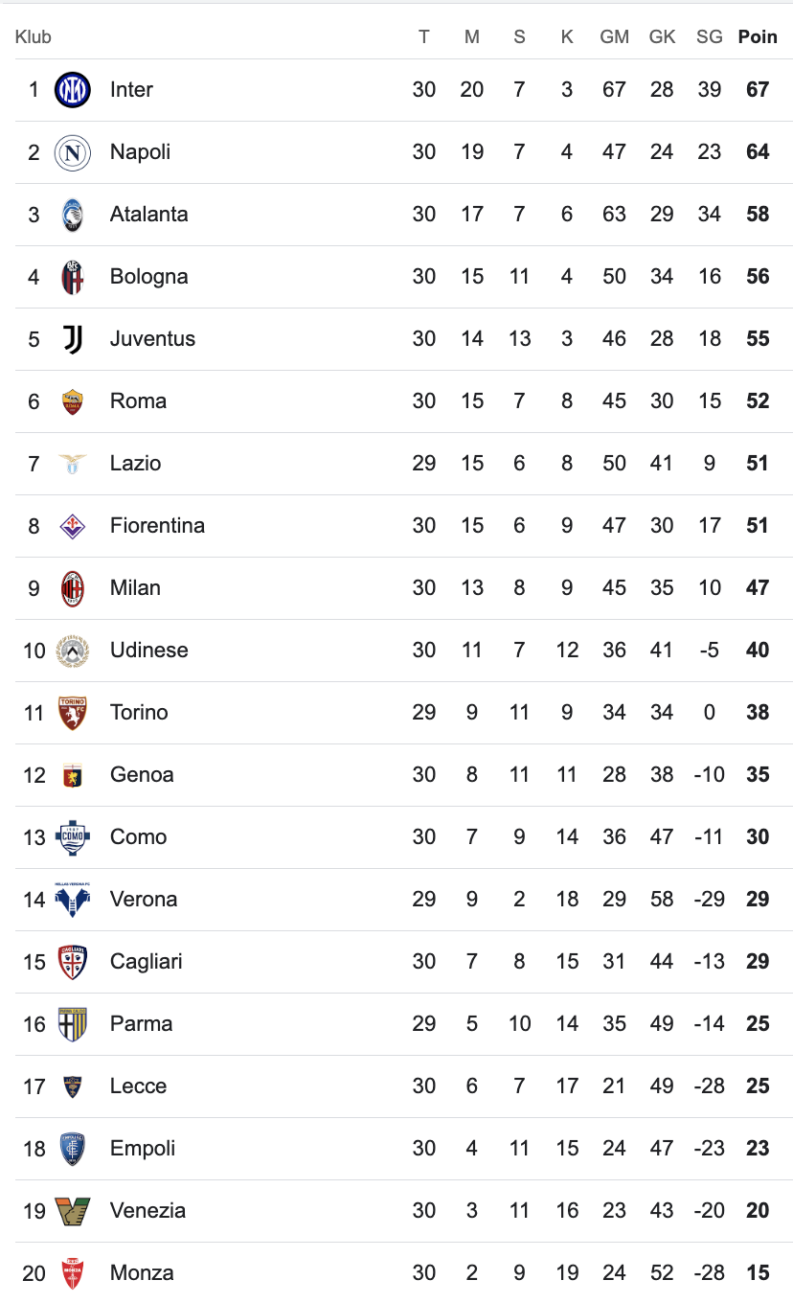Screen dimensions: 793x1303
Task: Click the Monza crest icon
Action: point(73,1273)
